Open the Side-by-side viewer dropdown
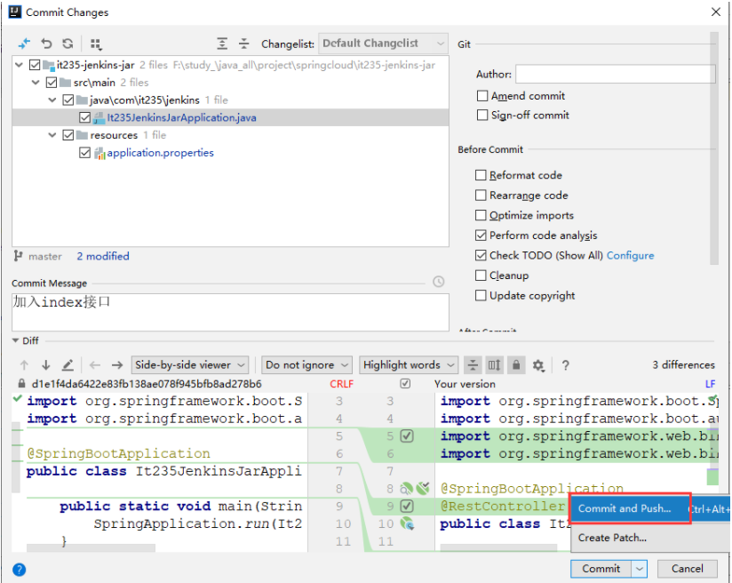Screen dimensions: 732x583 click(189, 365)
